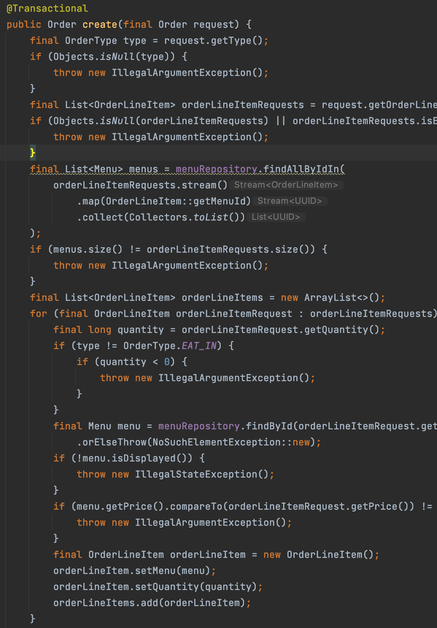Click the Stream<OrderLineItem> inlay hint

(286, 185)
